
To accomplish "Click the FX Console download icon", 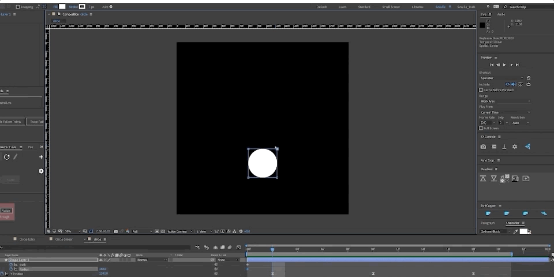I will [x=504, y=147].
